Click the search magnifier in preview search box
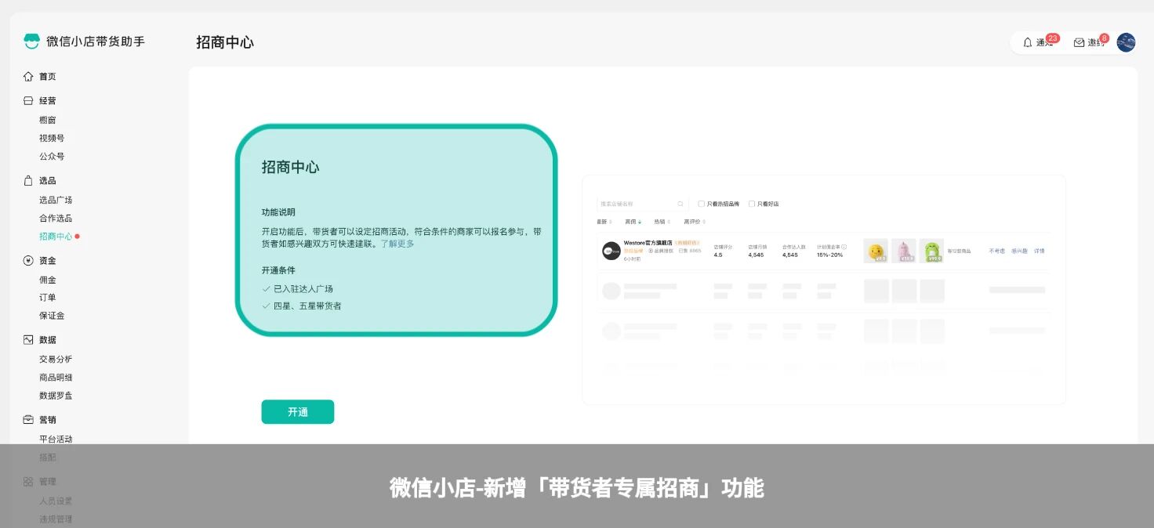This screenshot has width=1154, height=528. [x=680, y=204]
